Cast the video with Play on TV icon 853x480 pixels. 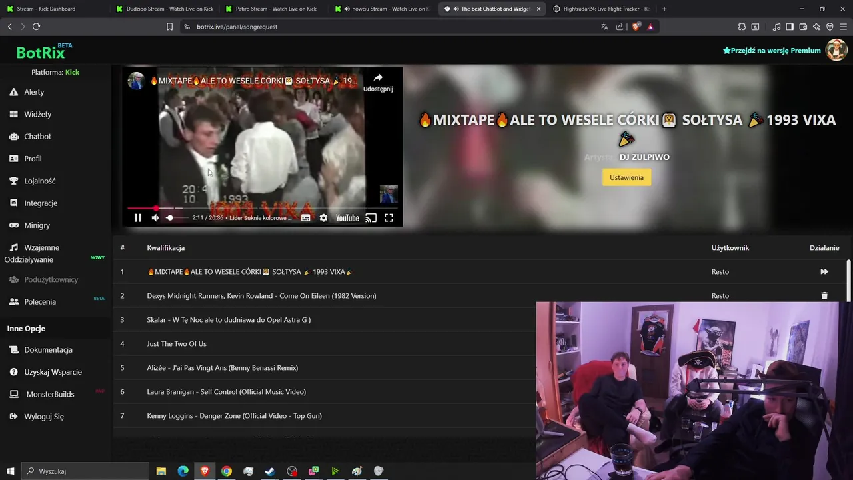(371, 218)
